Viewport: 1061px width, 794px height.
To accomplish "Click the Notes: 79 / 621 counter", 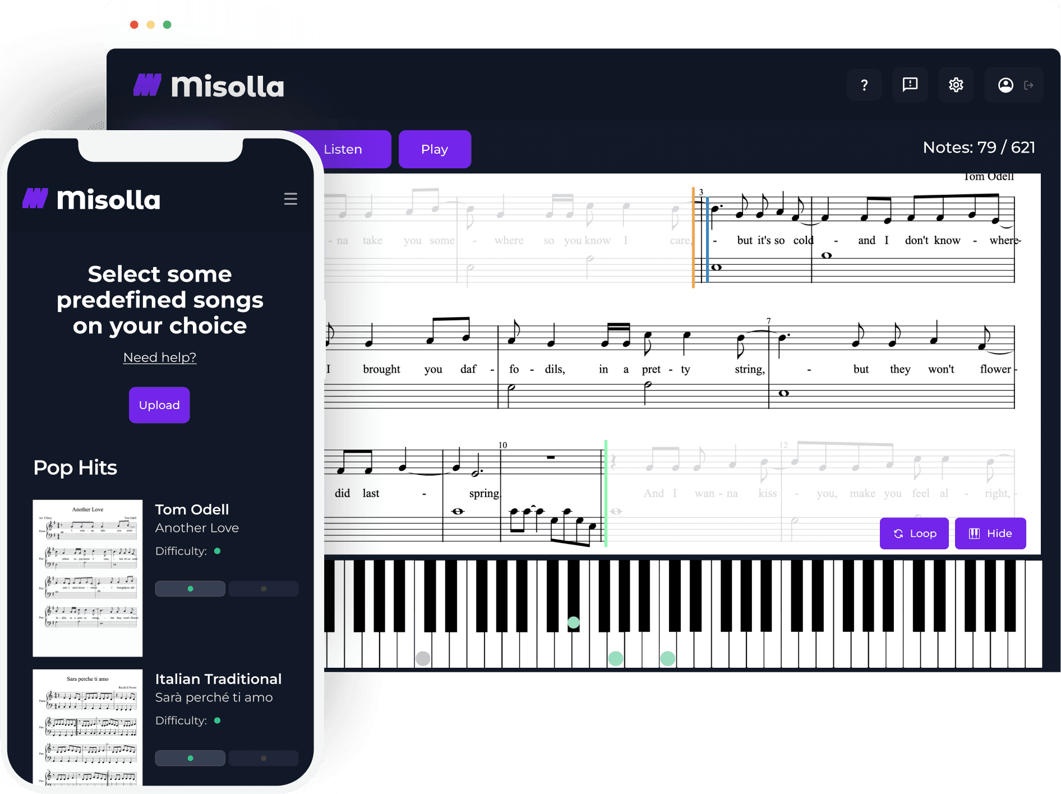I will pyautogui.click(x=979, y=147).
